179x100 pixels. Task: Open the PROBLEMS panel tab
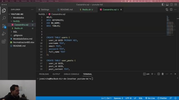pos(44,74)
